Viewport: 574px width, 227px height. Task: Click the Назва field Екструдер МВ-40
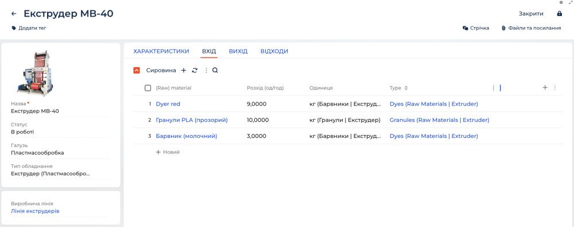(x=60, y=111)
